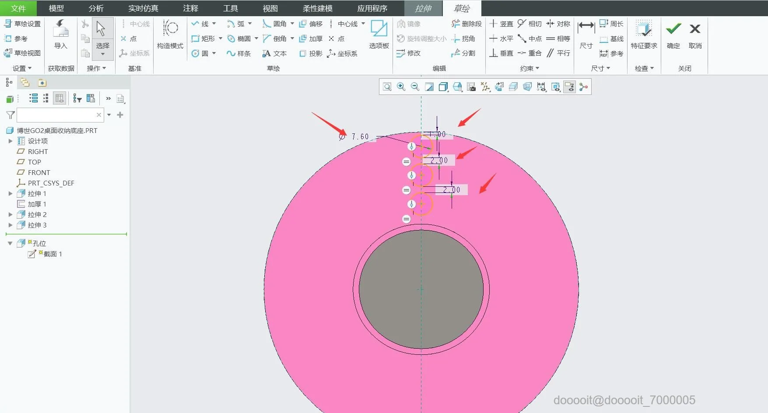Expand the 拉伸 1 feature node
Image resolution: width=768 pixels, height=413 pixels.
coord(10,193)
